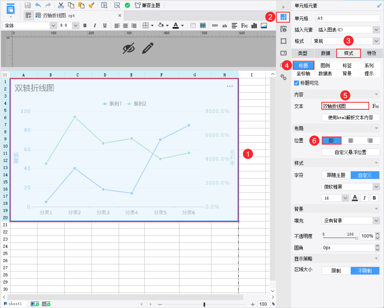Viewport: 384px width, 308px height.
Task: Align cell text center in toolbar
Action: (125, 26)
